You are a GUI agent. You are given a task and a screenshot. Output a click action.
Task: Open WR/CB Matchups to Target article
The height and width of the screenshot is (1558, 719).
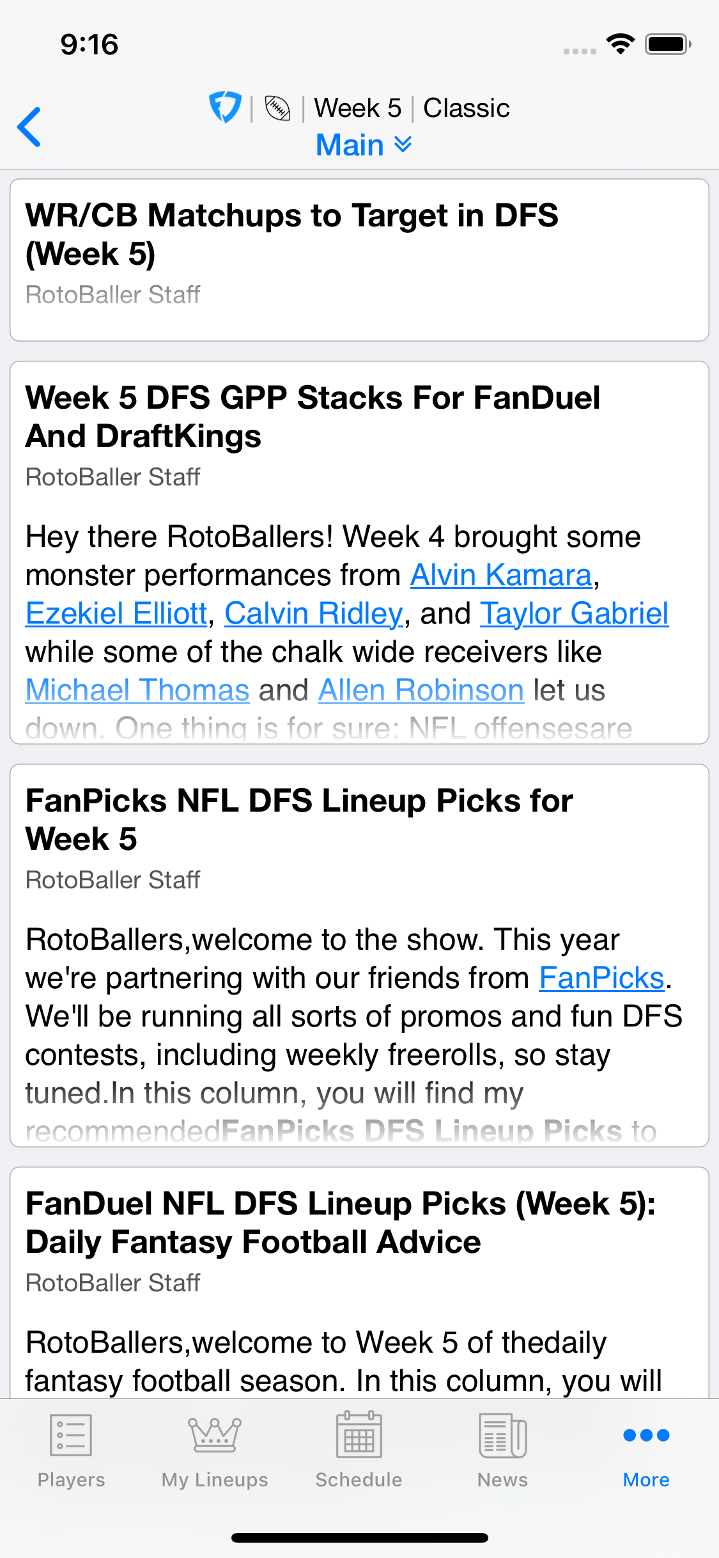click(291, 234)
